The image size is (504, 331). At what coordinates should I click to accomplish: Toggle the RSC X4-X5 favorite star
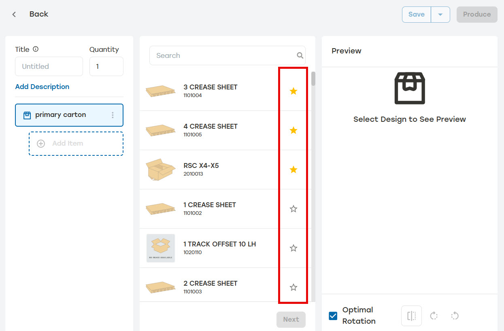coord(293,170)
